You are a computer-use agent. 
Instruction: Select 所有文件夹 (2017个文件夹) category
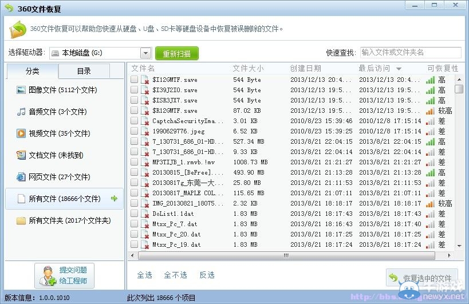(64, 220)
